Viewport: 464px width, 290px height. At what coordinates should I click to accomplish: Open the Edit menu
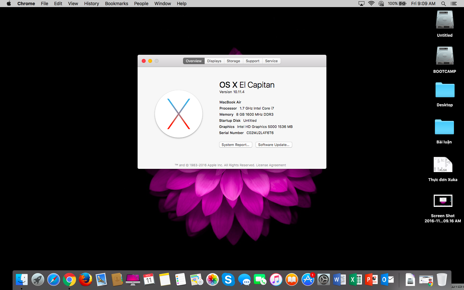pos(58,4)
